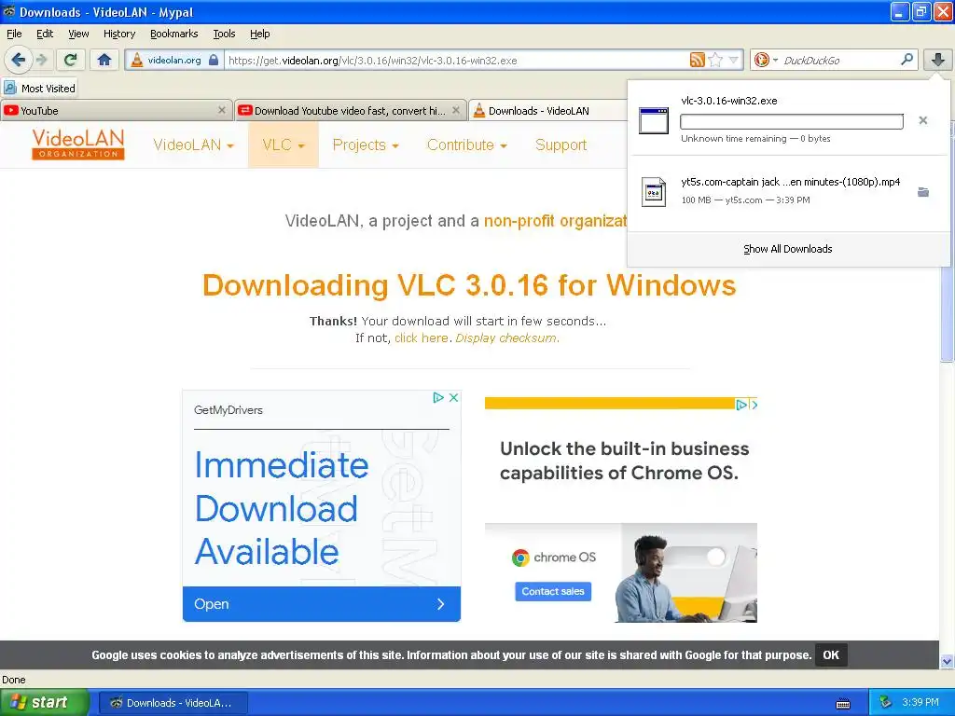Viewport: 955px width, 716px height.
Task: Click the GetMyDrivers ad Open button
Action: (x=322, y=604)
